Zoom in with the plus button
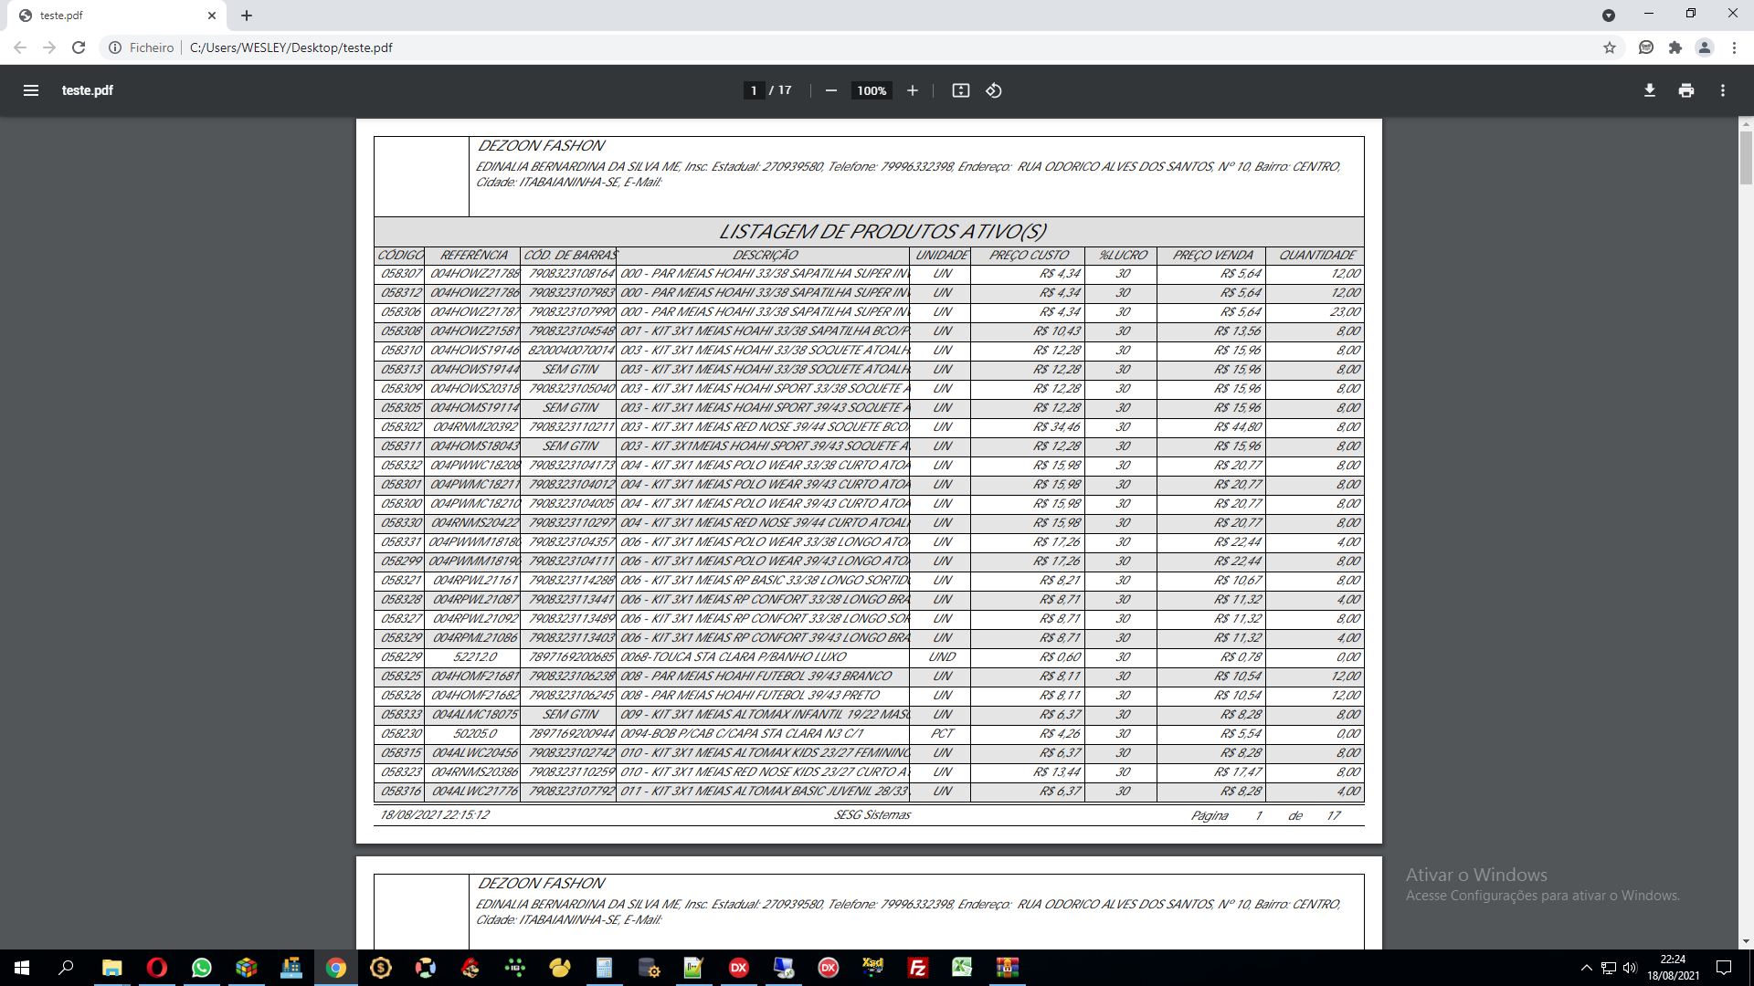This screenshot has height=986, width=1754. tap(912, 90)
